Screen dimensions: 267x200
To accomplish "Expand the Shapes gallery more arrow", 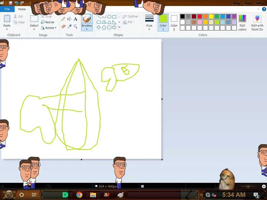I will click(119, 27).
